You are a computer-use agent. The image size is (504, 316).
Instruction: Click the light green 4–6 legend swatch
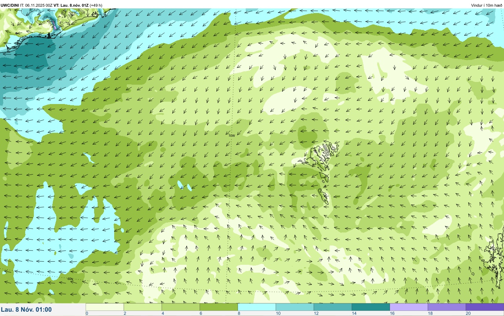181,307
